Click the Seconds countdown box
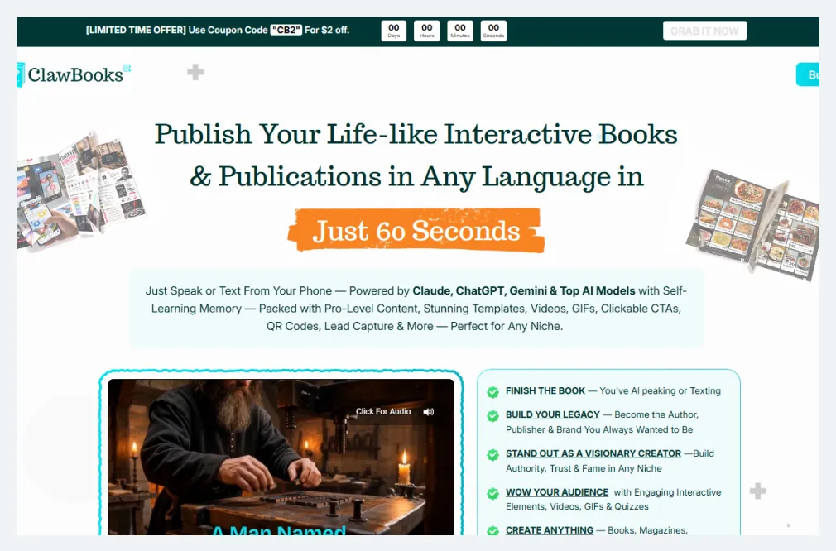 pyautogui.click(x=493, y=31)
